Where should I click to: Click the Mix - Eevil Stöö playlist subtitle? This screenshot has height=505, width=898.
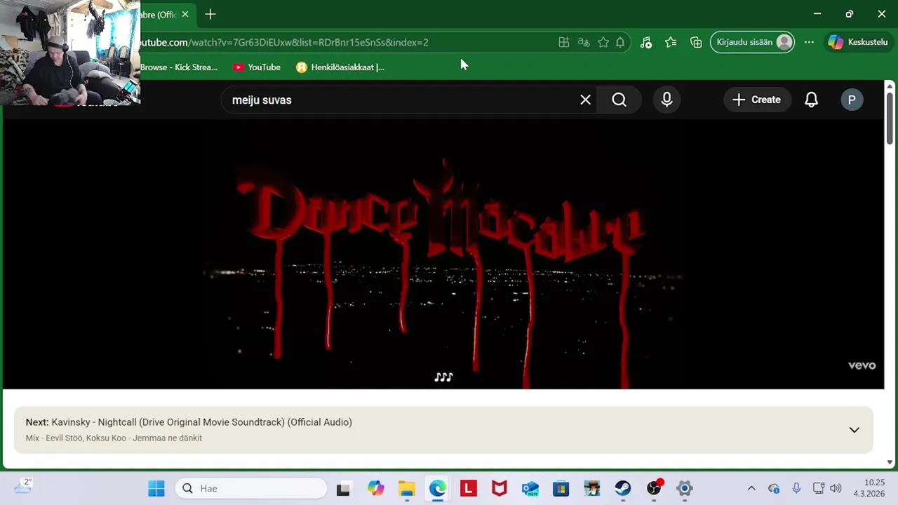tap(114, 438)
